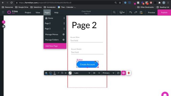Image resolution: width=171 pixels, height=96 pixels.
Task: Open the Titan - Calendar bookmark
Action: pos(67,7)
